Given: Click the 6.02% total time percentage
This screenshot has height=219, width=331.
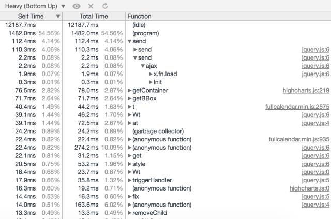Looking at the screenshot, I should (114, 205).
